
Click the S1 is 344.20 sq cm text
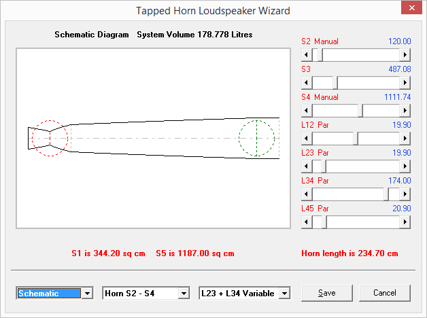108,253
